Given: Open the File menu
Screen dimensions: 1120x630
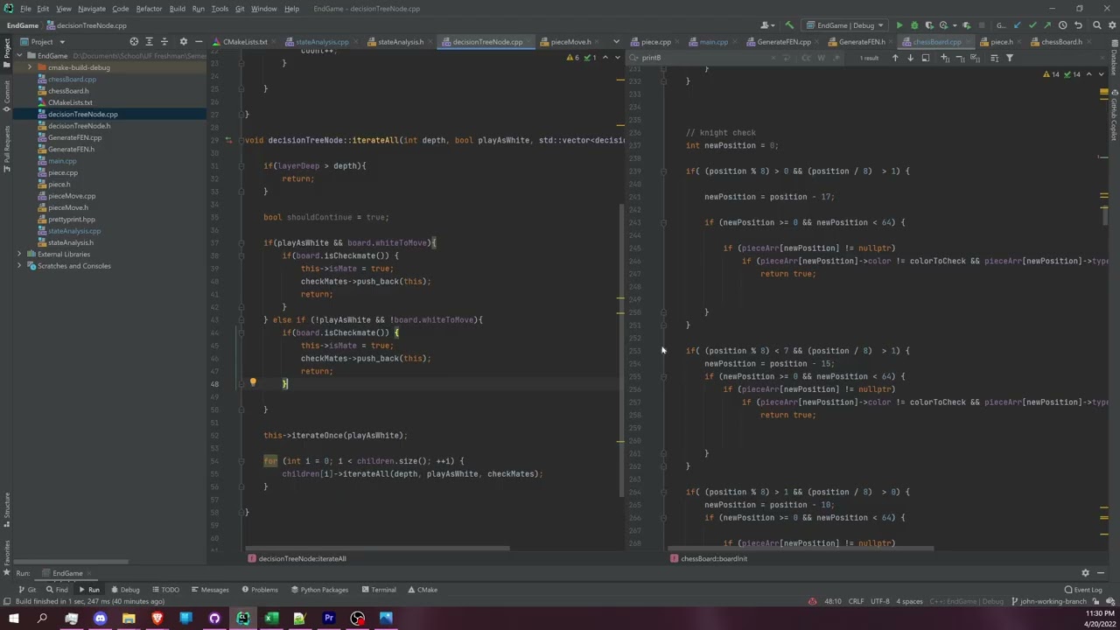Looking at the screenshot, I should (25, 9).
